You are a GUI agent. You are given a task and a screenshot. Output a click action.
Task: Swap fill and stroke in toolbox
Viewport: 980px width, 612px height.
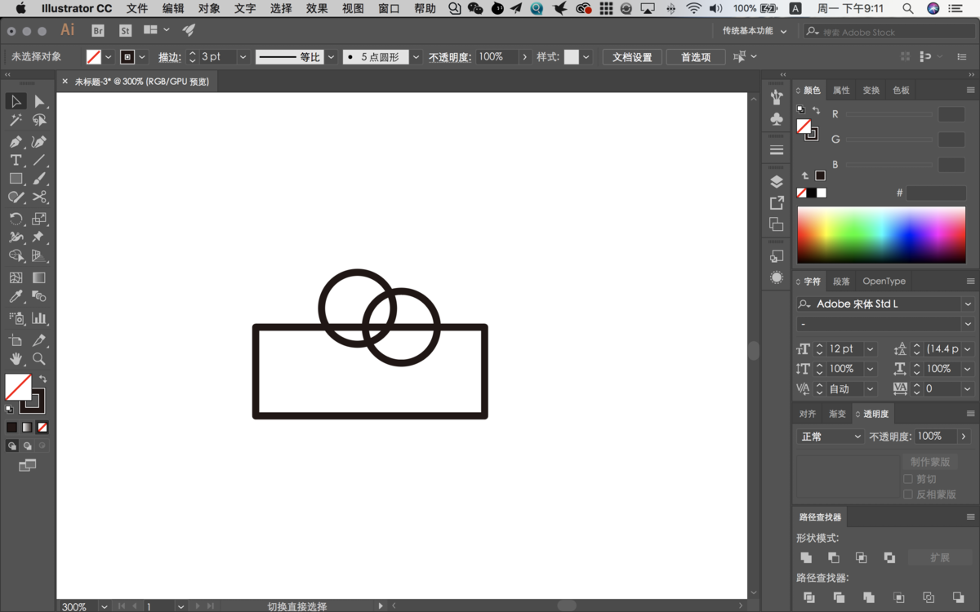(x=42, y=379)
